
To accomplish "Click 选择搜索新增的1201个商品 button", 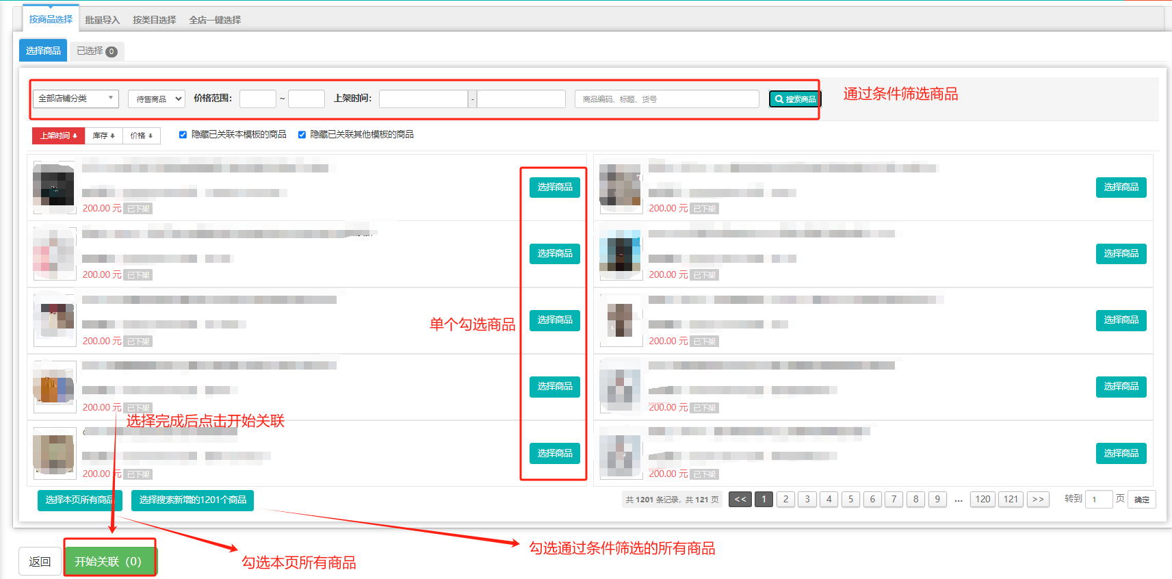I will (x=192, y=500).
